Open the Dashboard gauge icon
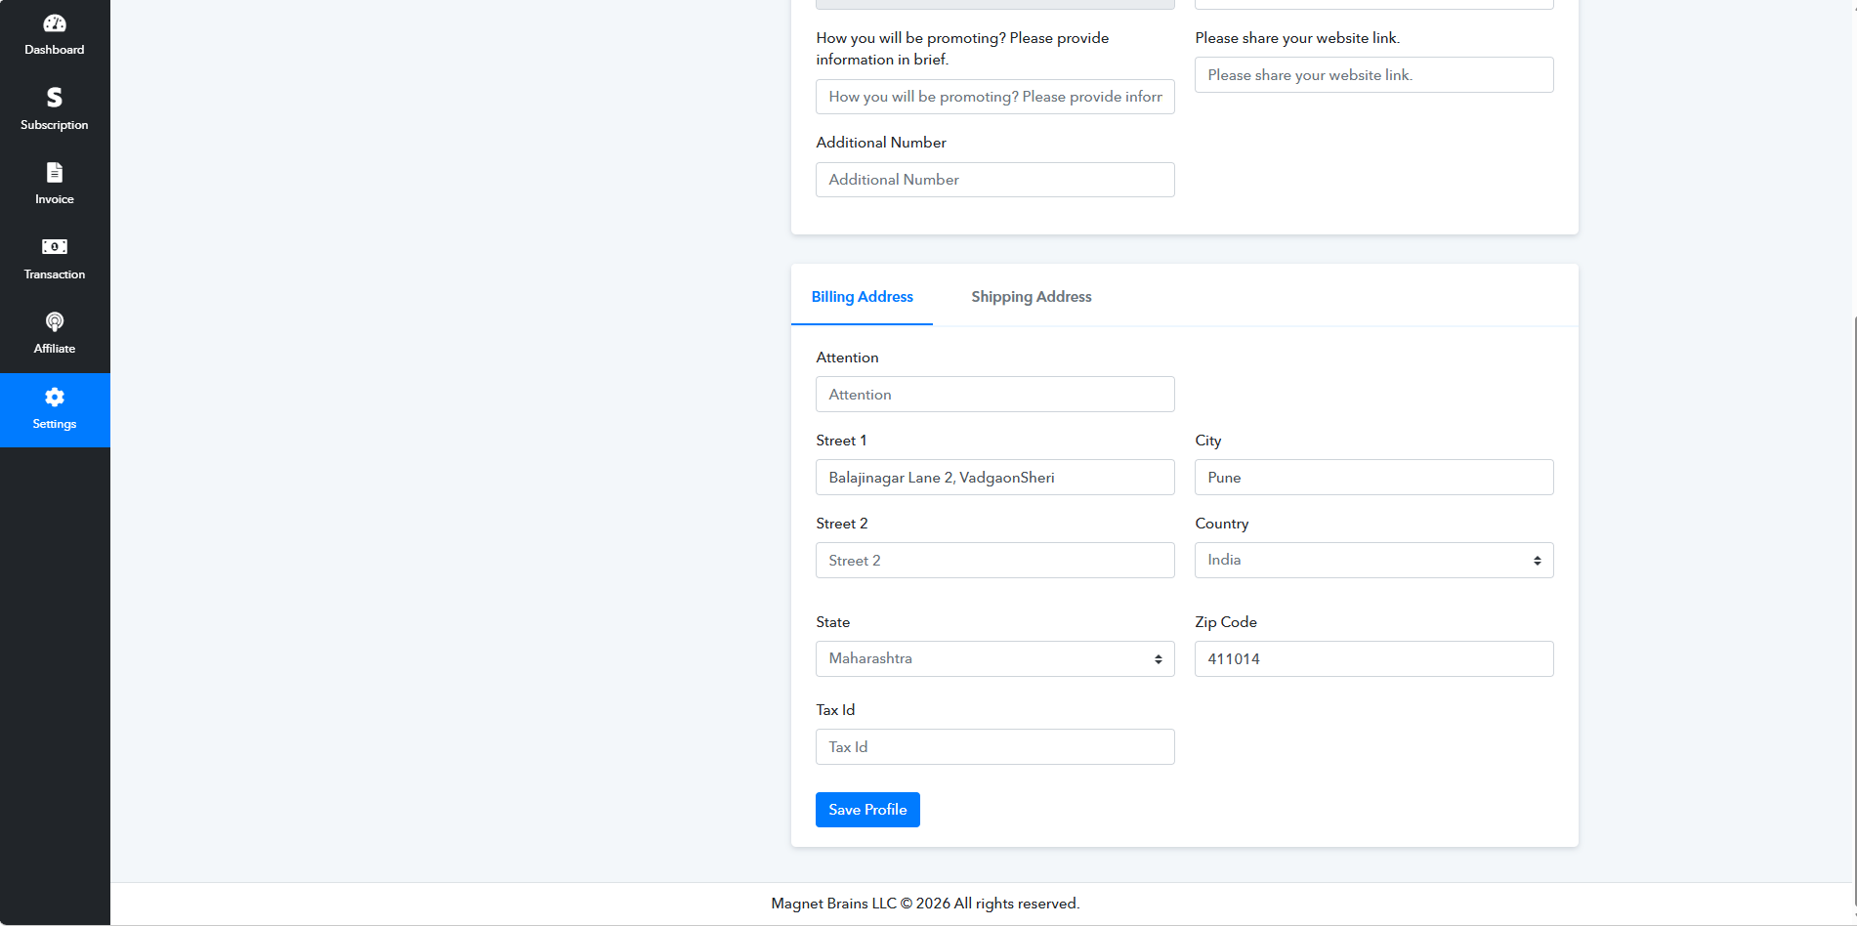 pos(55,23)
